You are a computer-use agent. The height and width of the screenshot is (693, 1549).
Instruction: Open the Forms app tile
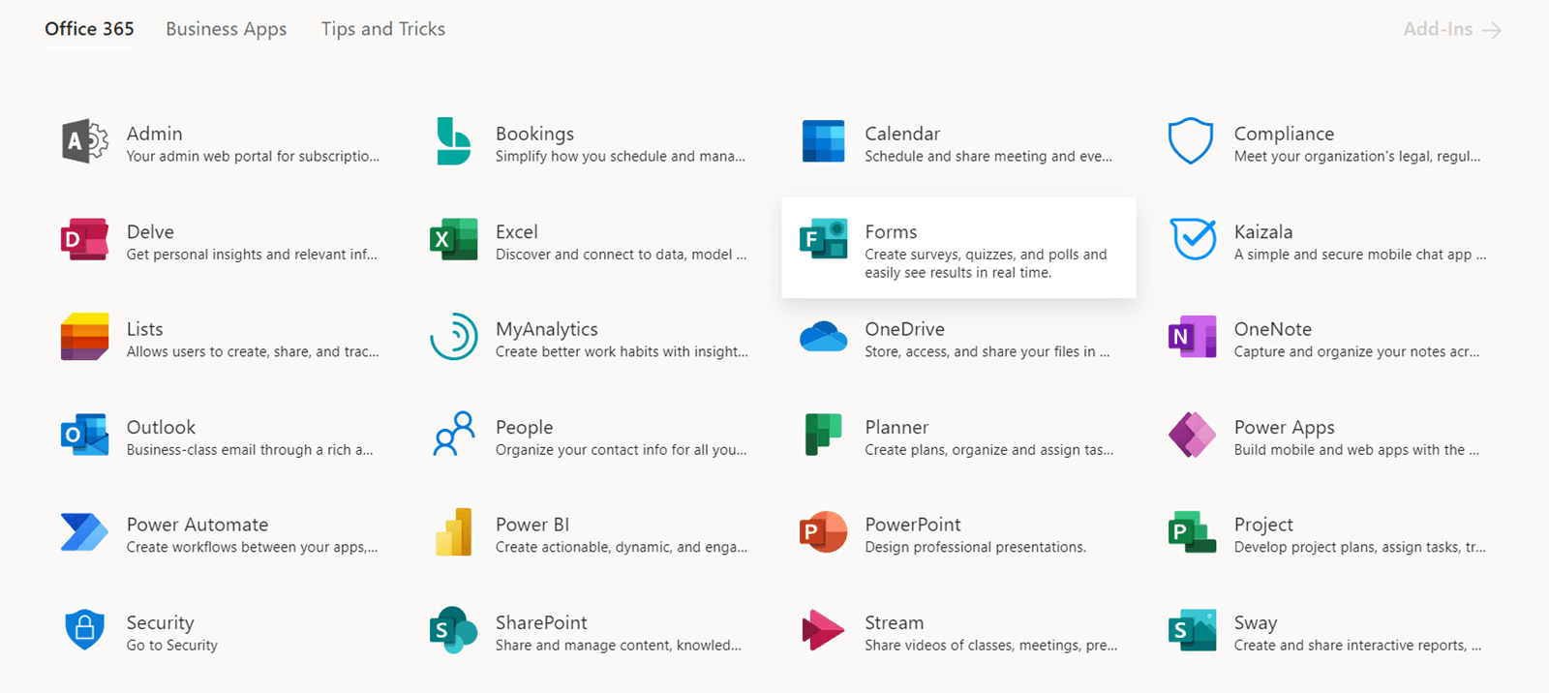957,249
